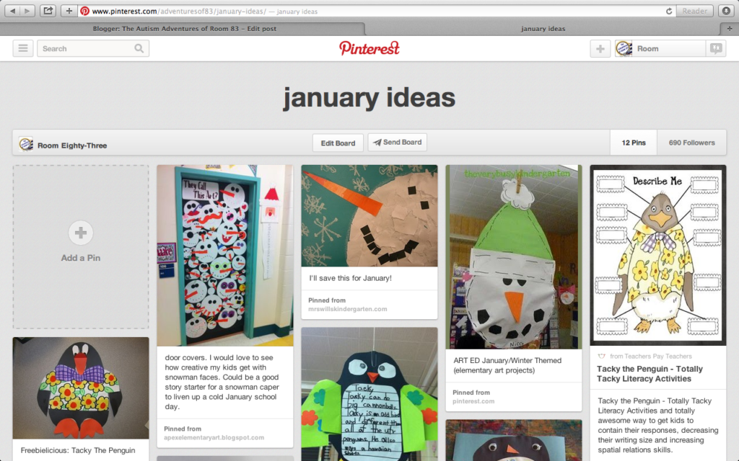This screenshot has height=461, width=739.
Task: Click the Add a Pin plus circle
Action: 81,233
